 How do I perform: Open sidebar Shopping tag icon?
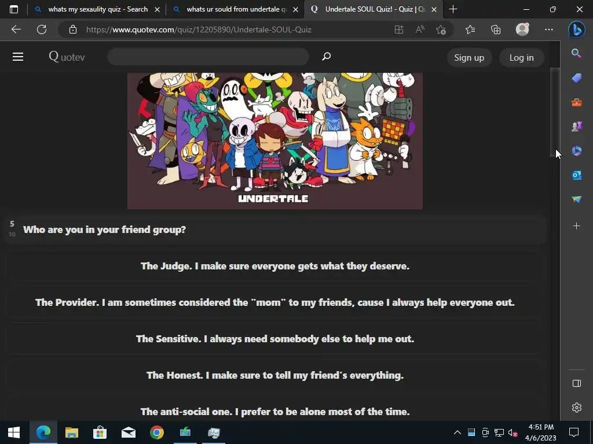576,78
